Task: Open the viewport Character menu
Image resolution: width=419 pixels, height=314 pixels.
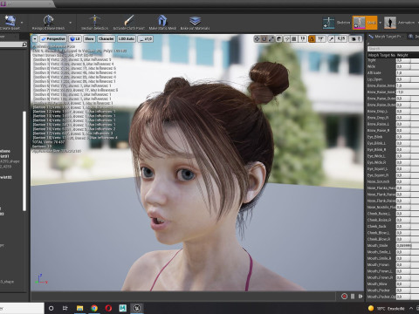Action: coord(106,38)
